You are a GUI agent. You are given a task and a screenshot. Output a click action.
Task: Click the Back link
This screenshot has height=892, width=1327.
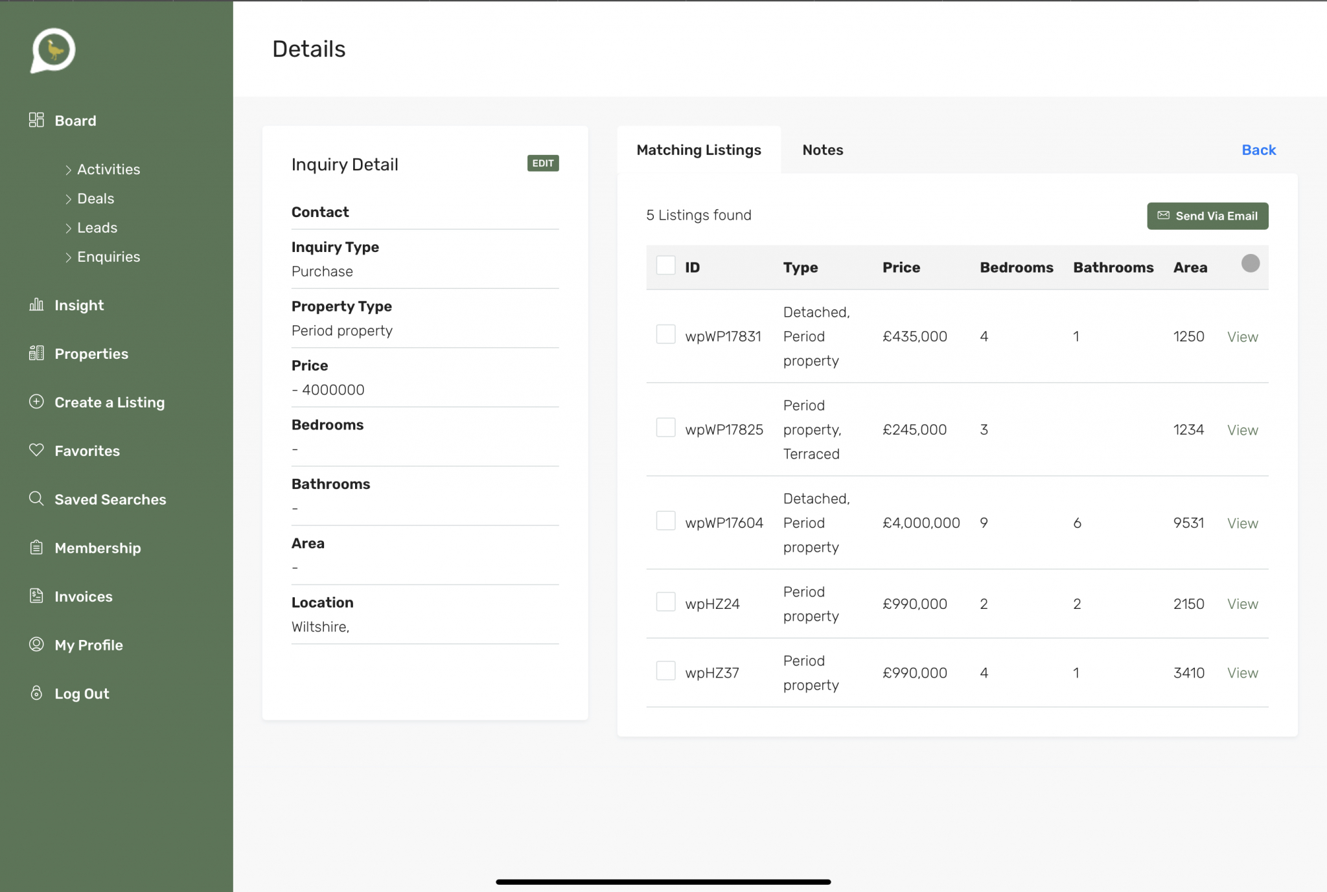(1258, 150)
